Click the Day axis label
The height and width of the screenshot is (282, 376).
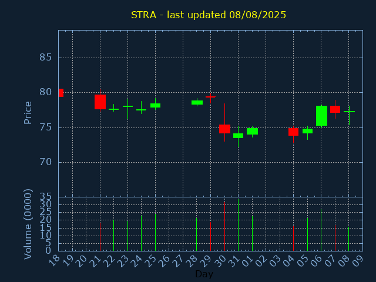(204, 274)
